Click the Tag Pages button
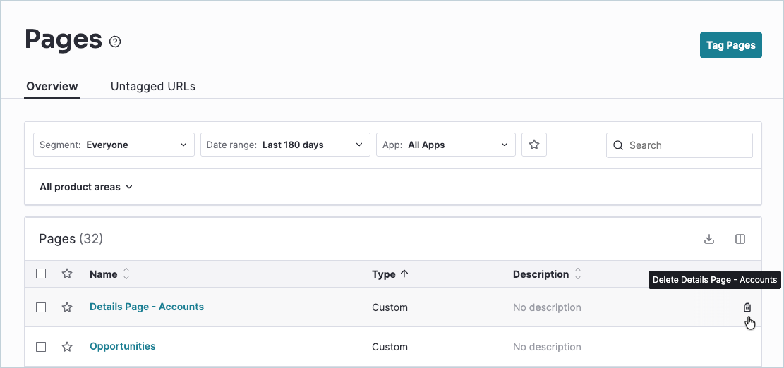 [730, 45]
